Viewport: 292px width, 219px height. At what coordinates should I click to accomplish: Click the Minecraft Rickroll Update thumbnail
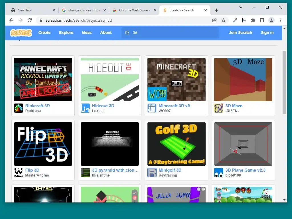(43, 80)
